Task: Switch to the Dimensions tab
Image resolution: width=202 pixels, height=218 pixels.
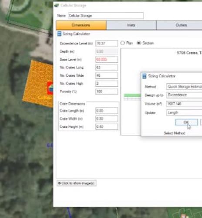Action: tap(81, 25)
